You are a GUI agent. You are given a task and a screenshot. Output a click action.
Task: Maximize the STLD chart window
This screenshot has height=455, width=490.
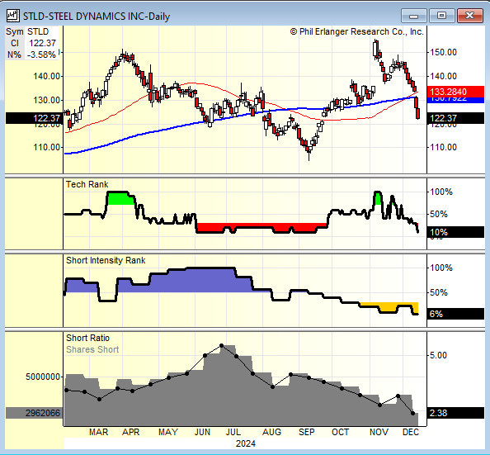[x=441, y=16]
